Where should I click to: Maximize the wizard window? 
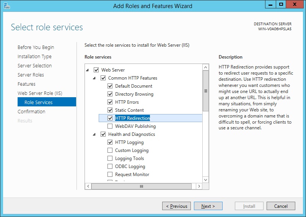click(x=281, y=5)
